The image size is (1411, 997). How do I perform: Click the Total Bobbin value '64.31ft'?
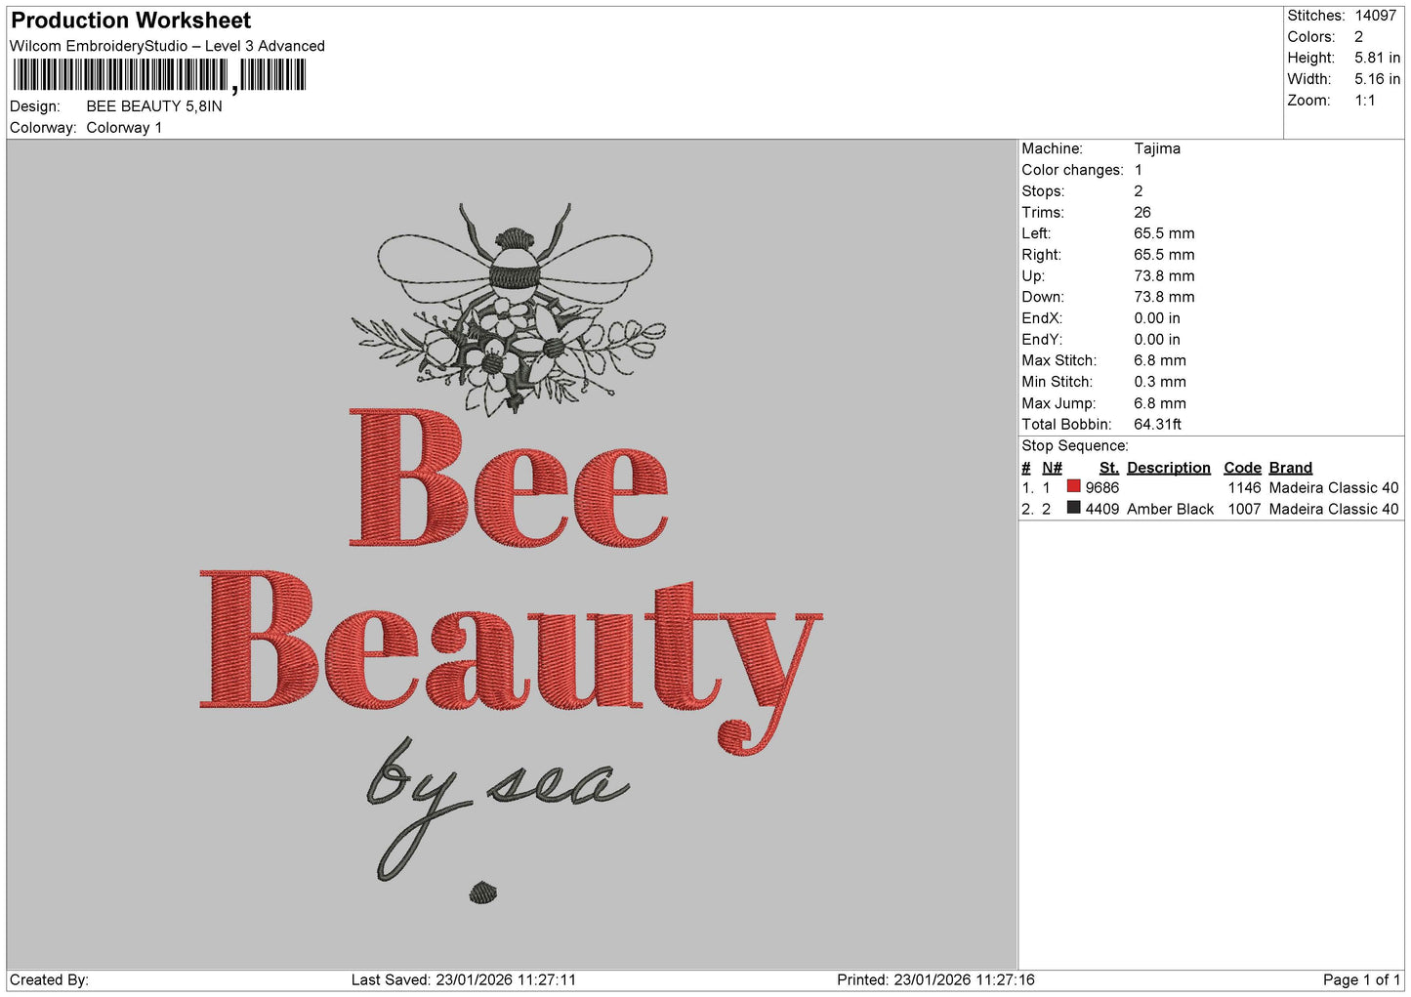pos(1158,425)
